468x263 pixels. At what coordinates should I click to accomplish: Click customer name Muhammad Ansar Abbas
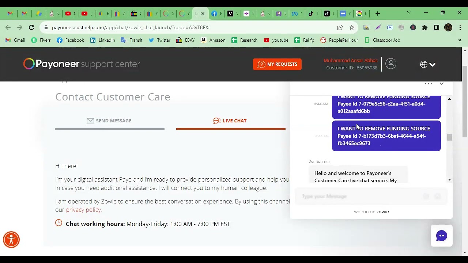pos(351,61)
